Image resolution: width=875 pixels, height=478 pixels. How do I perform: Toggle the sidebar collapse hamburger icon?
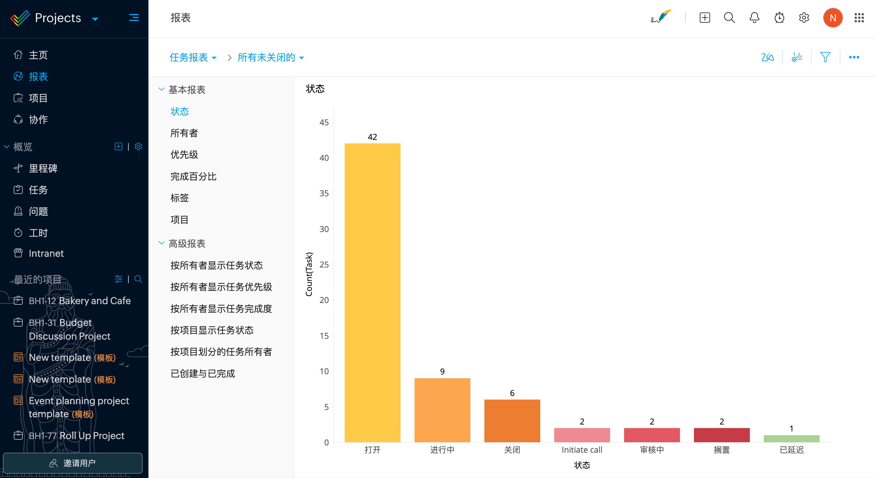pos(134,18)
